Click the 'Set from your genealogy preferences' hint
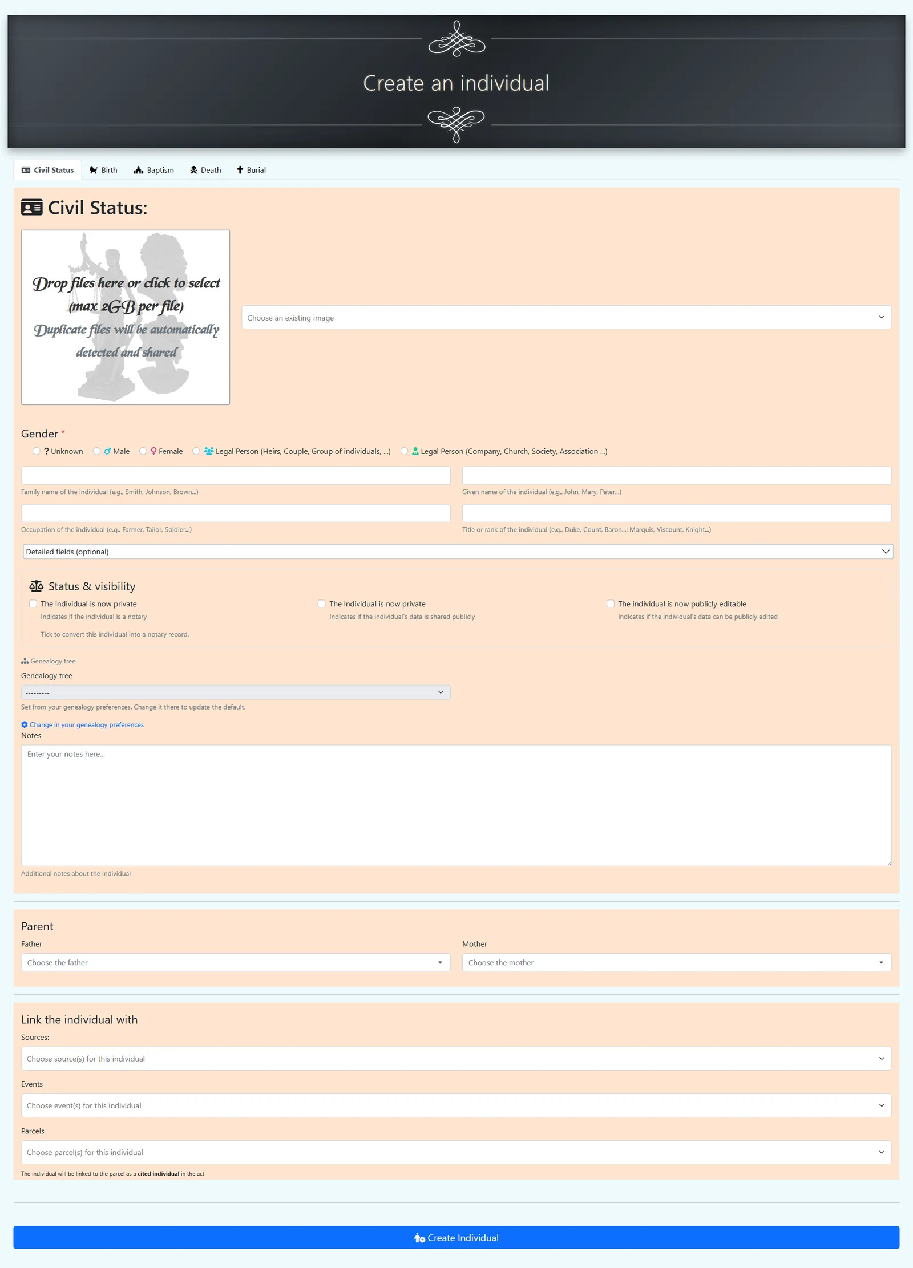Screen dimensions: 913x1268 pyautogui.click(x=133, y=707)
